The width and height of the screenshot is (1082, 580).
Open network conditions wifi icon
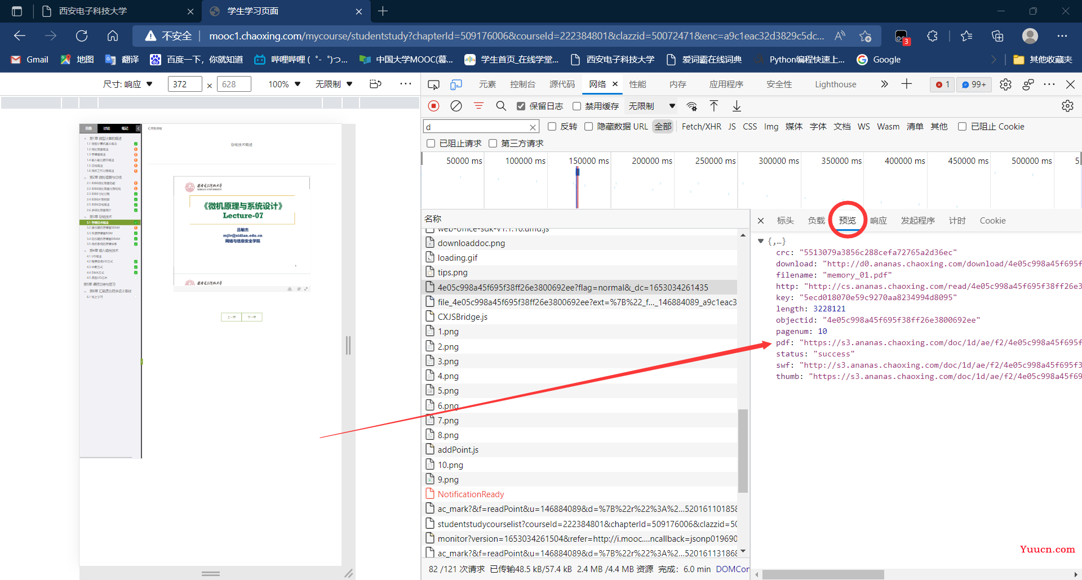[691, 106]
